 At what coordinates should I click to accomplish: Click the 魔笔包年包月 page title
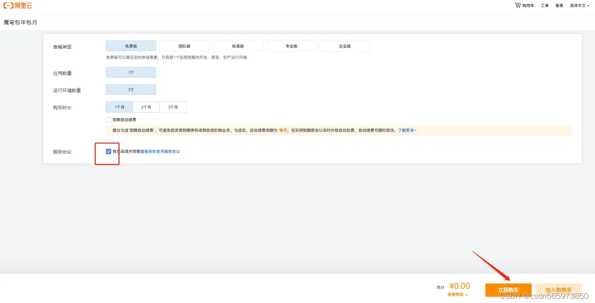(20, 22)
